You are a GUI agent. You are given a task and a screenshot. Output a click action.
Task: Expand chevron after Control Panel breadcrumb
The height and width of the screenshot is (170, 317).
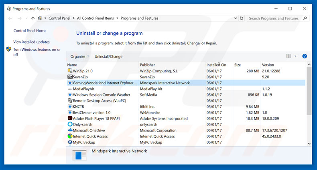pyautogui.click(x=73, y=18)
